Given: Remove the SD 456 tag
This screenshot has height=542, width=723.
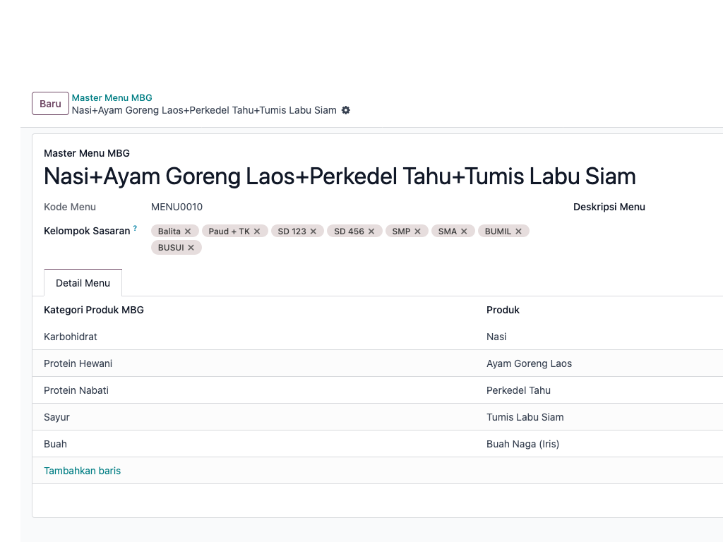Looking at the screenshot, I should click(371, 231).
